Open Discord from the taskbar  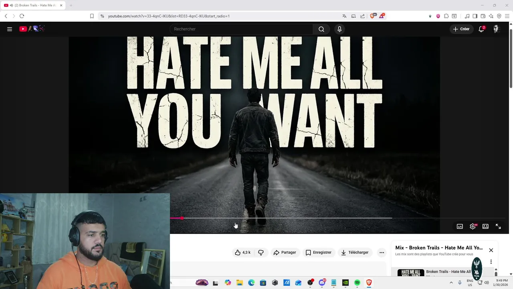(x=322, y=283)
